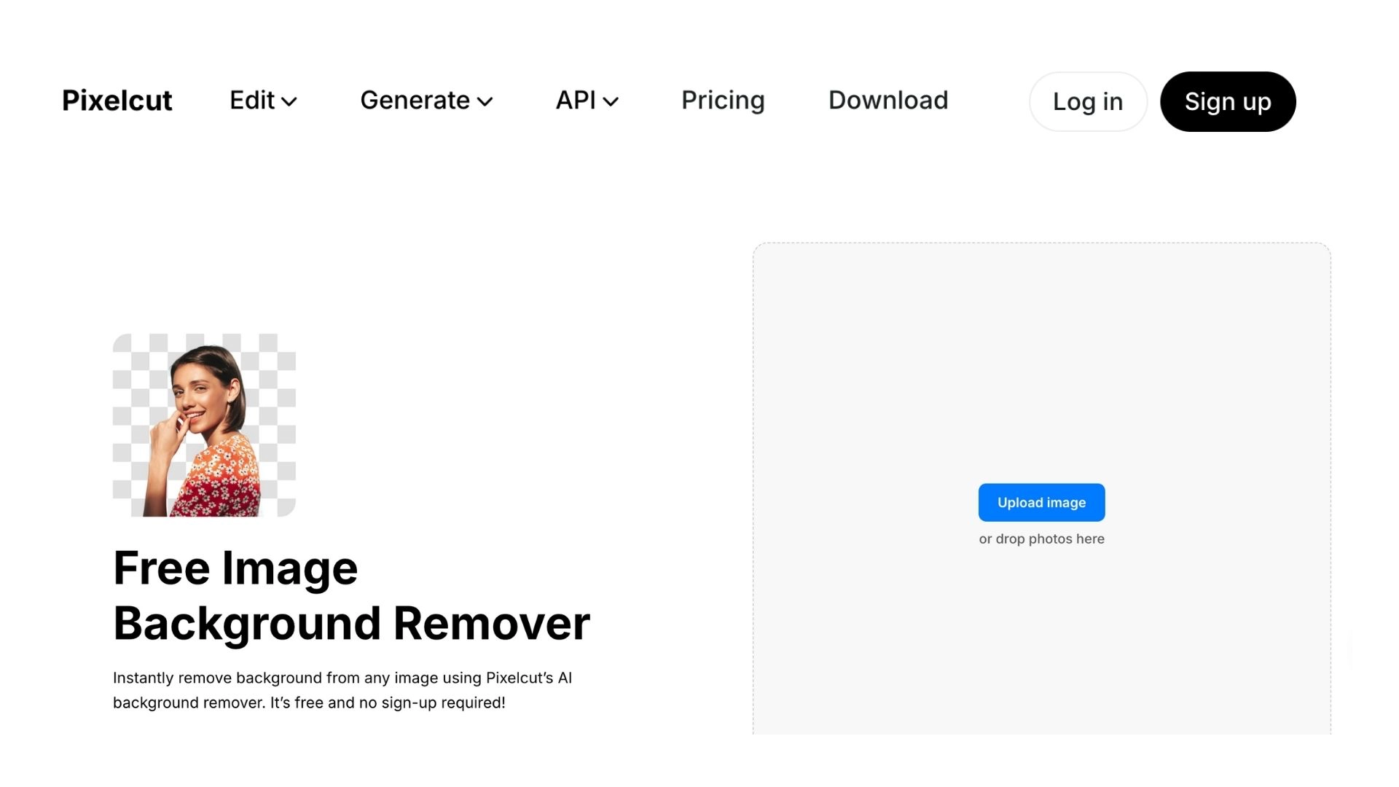This screenshot has height=787, width=1399.
Task: Click the woman sample photo thumbnail
Action: click(x=204, y=425)
